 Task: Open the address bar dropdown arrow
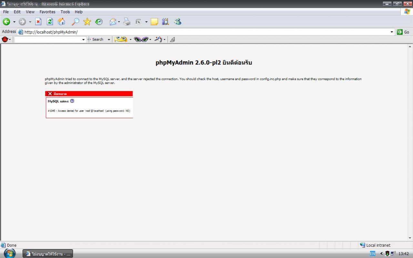(392, 32)
